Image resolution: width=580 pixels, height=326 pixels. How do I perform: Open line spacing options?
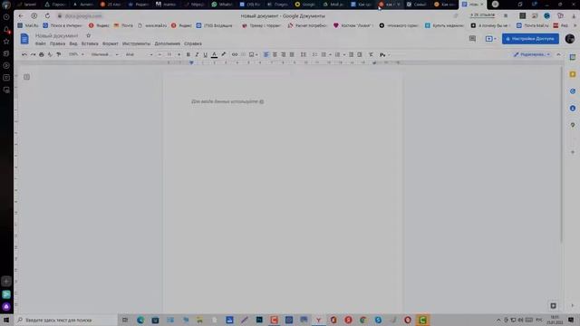click(304, 54)
